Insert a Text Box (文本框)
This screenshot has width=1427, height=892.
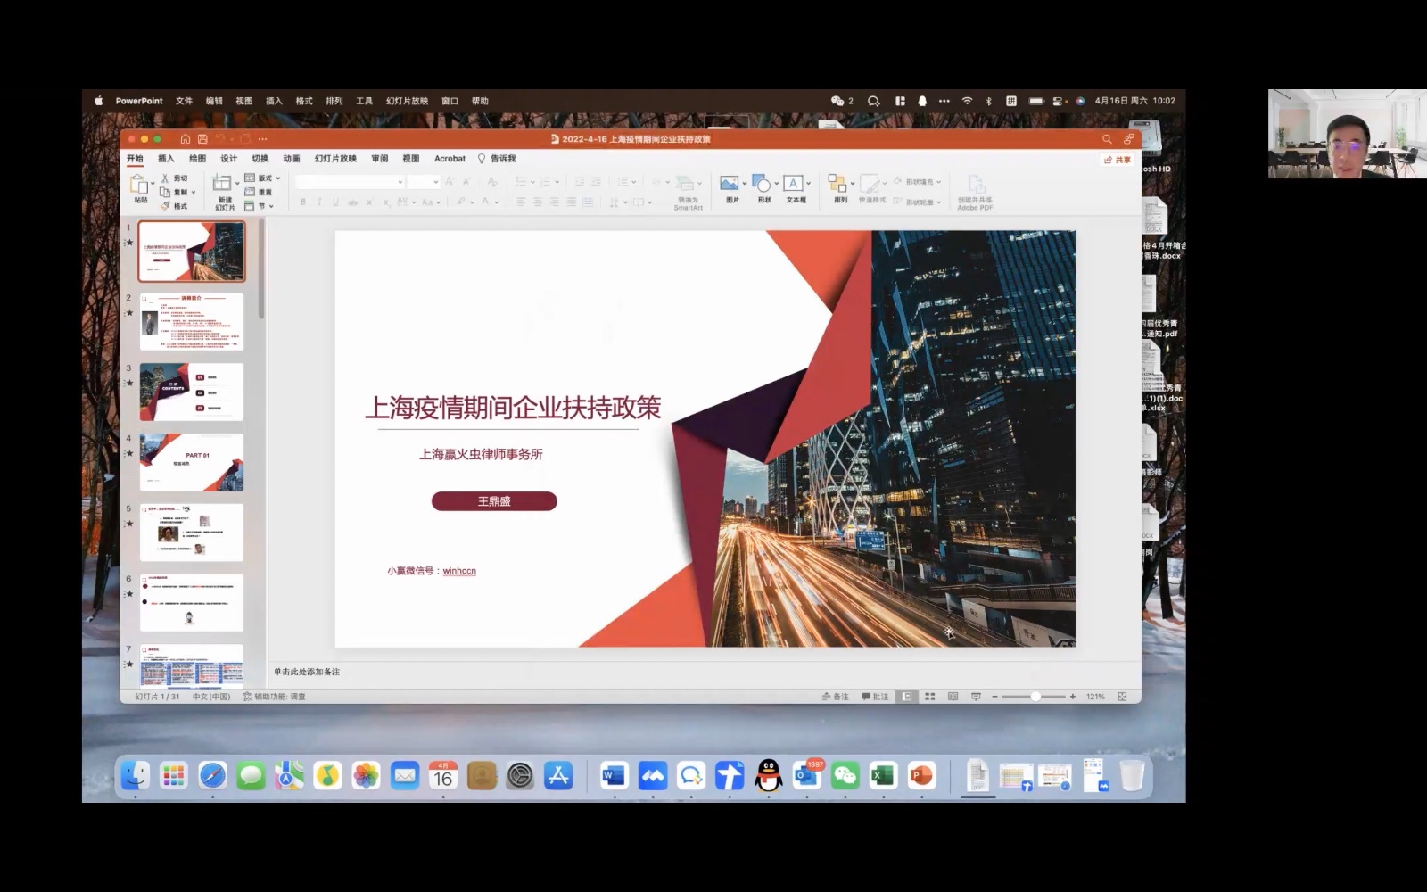(793, 184)
